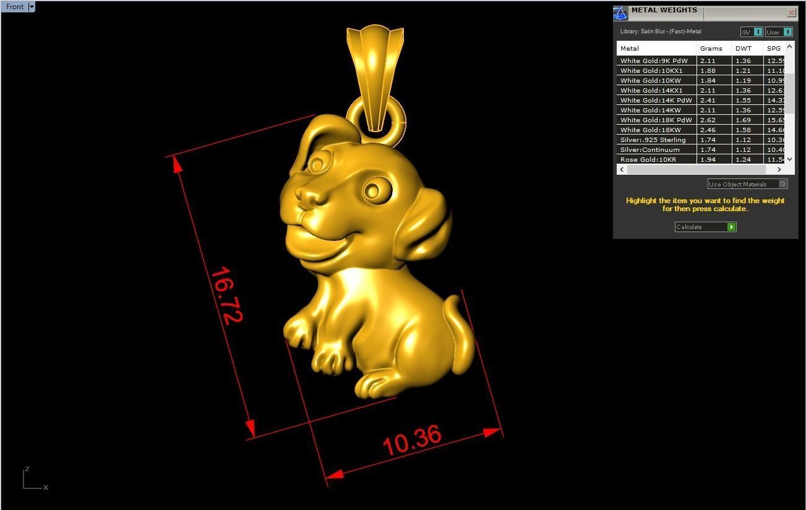Click the DWT column header

[747, 48]
